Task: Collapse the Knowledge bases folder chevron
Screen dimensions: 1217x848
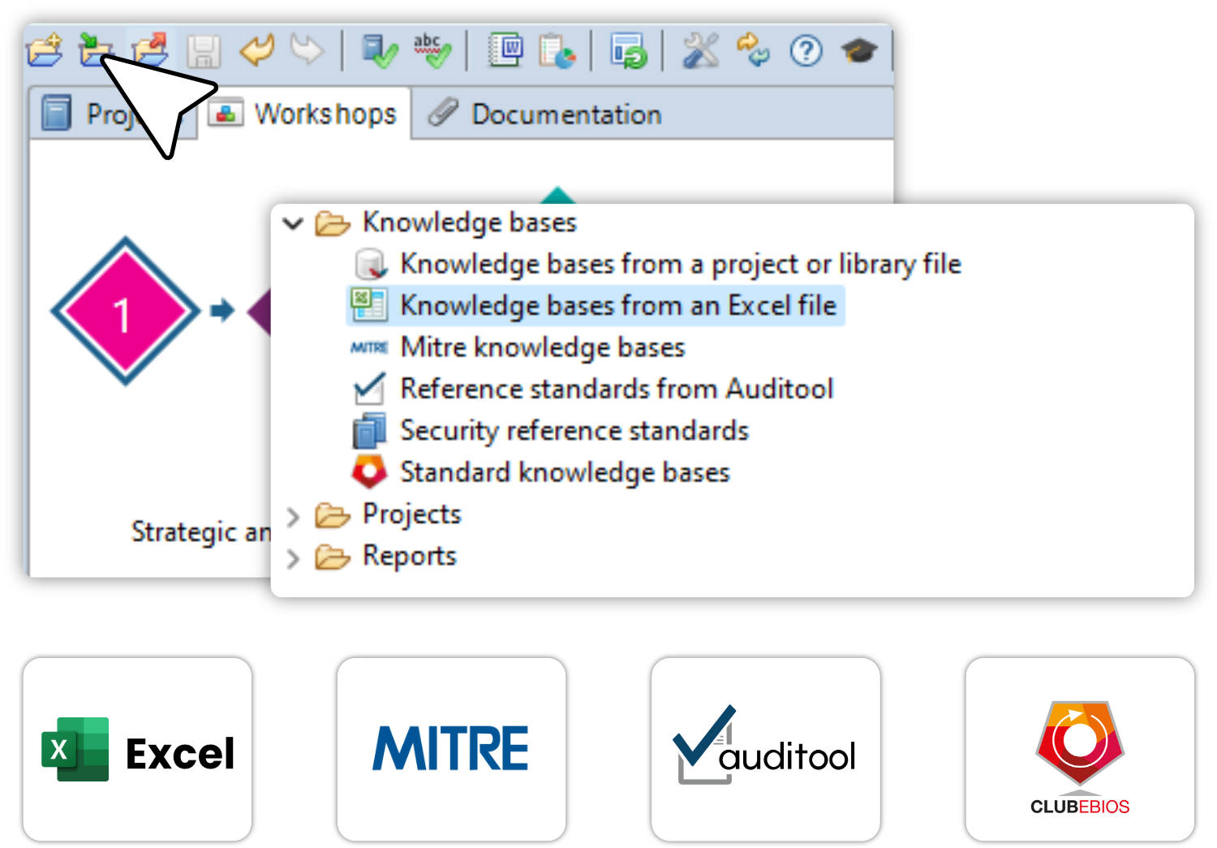Action: click(293, 223)
